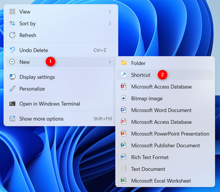Click the Excel Worksheet green icon
Image resolution: width=220 pixels, height=192 pixels.
[124, 180]
